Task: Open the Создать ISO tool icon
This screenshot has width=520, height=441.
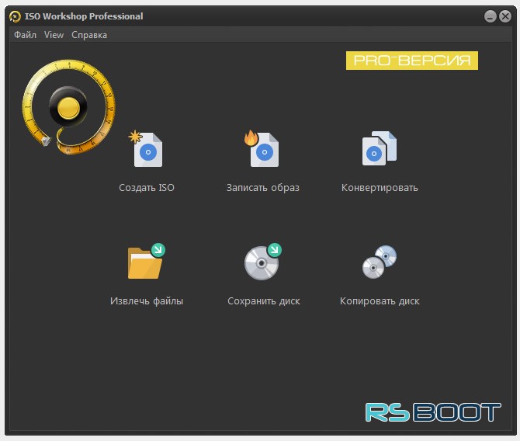Action: (146, 149)
